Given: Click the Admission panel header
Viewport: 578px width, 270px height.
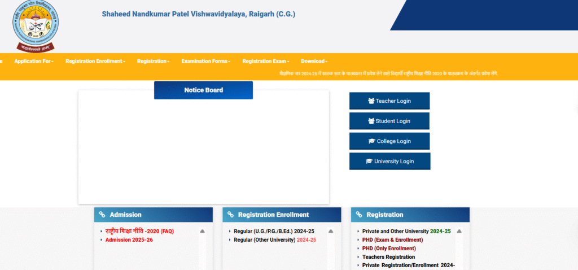Looking at the screenshot, I should (x=154, y=215).
